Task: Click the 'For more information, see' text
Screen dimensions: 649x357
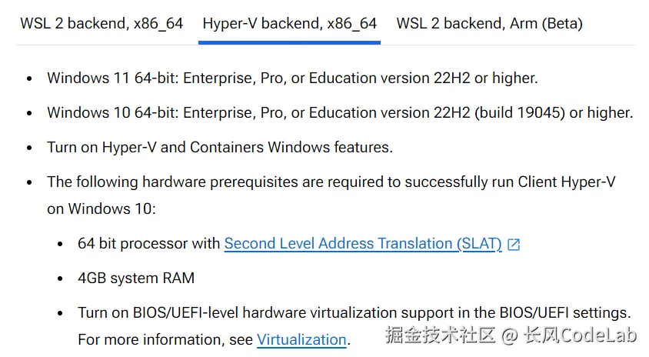Action: pos(165,339)
